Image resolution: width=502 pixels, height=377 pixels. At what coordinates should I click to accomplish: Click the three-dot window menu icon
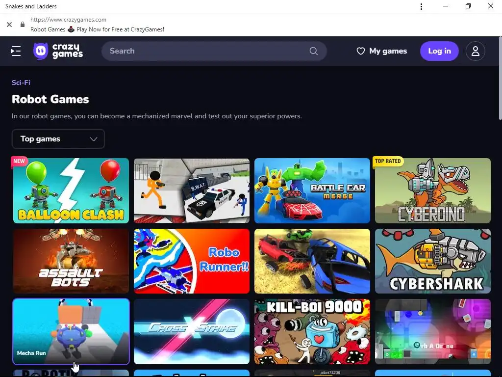pos(421,6)
